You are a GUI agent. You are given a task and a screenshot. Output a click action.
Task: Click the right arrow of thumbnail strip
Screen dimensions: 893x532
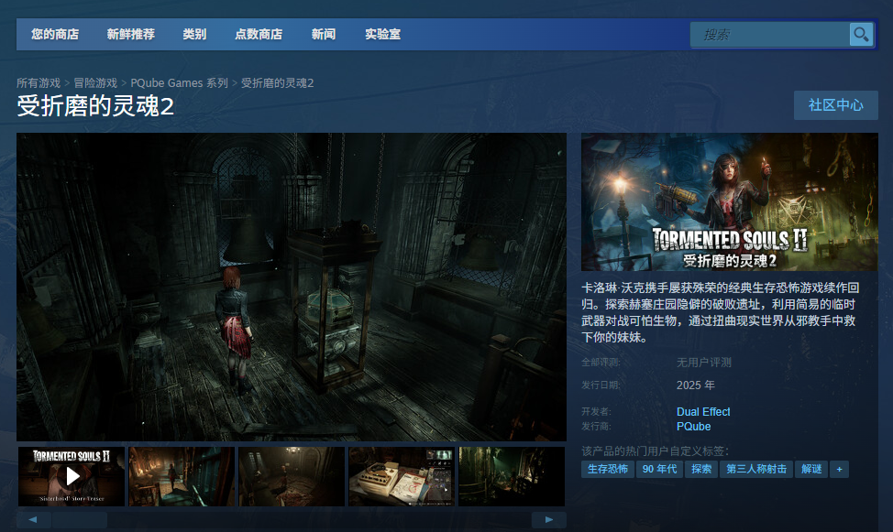pyautogui.click(x=548, y=519)
